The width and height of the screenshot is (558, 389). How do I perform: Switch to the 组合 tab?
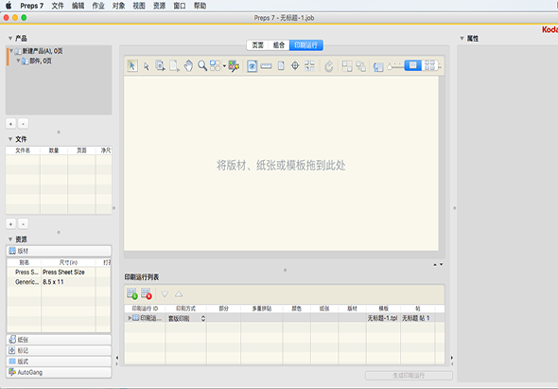(279, 45)
